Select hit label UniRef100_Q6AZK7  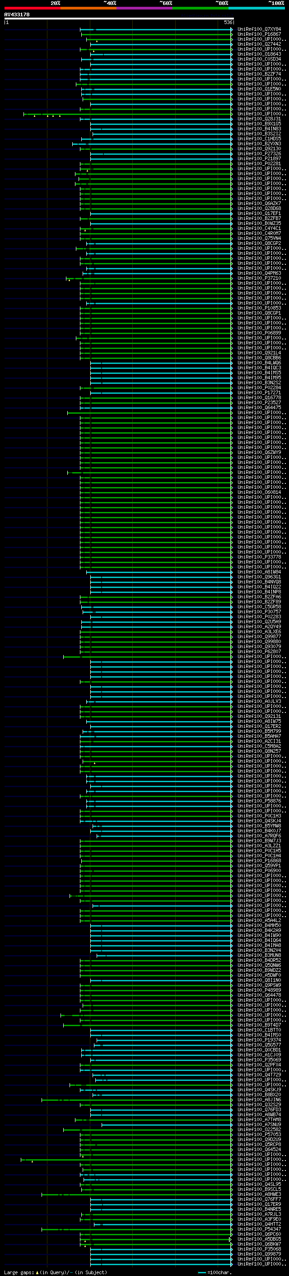(x=259, y=204)
